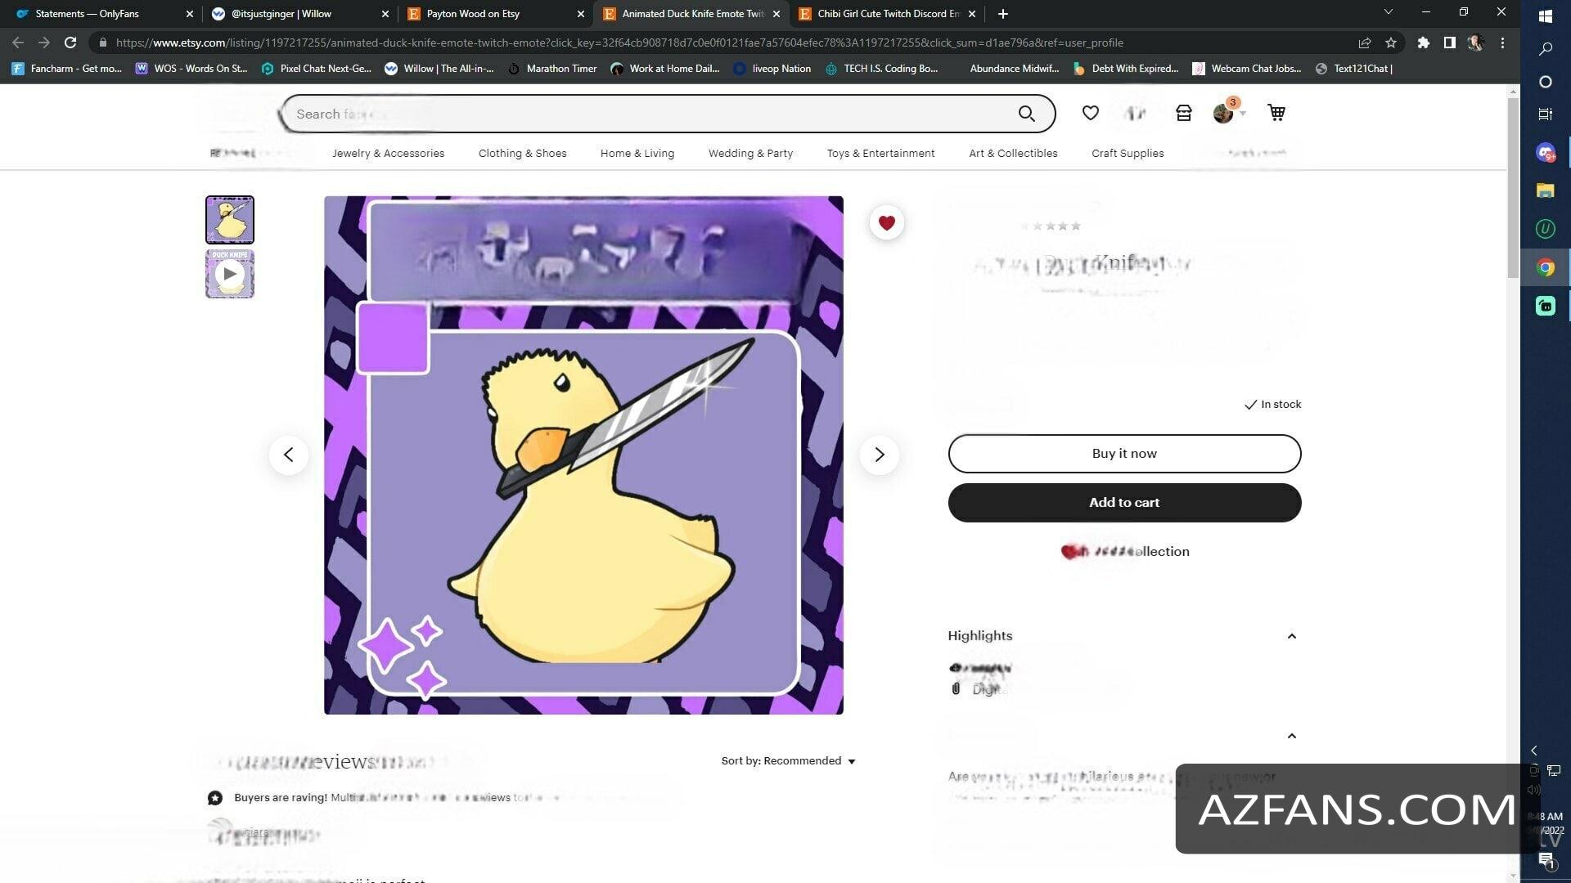
Task: Go to the next listing image
Action: coord(880,455)
